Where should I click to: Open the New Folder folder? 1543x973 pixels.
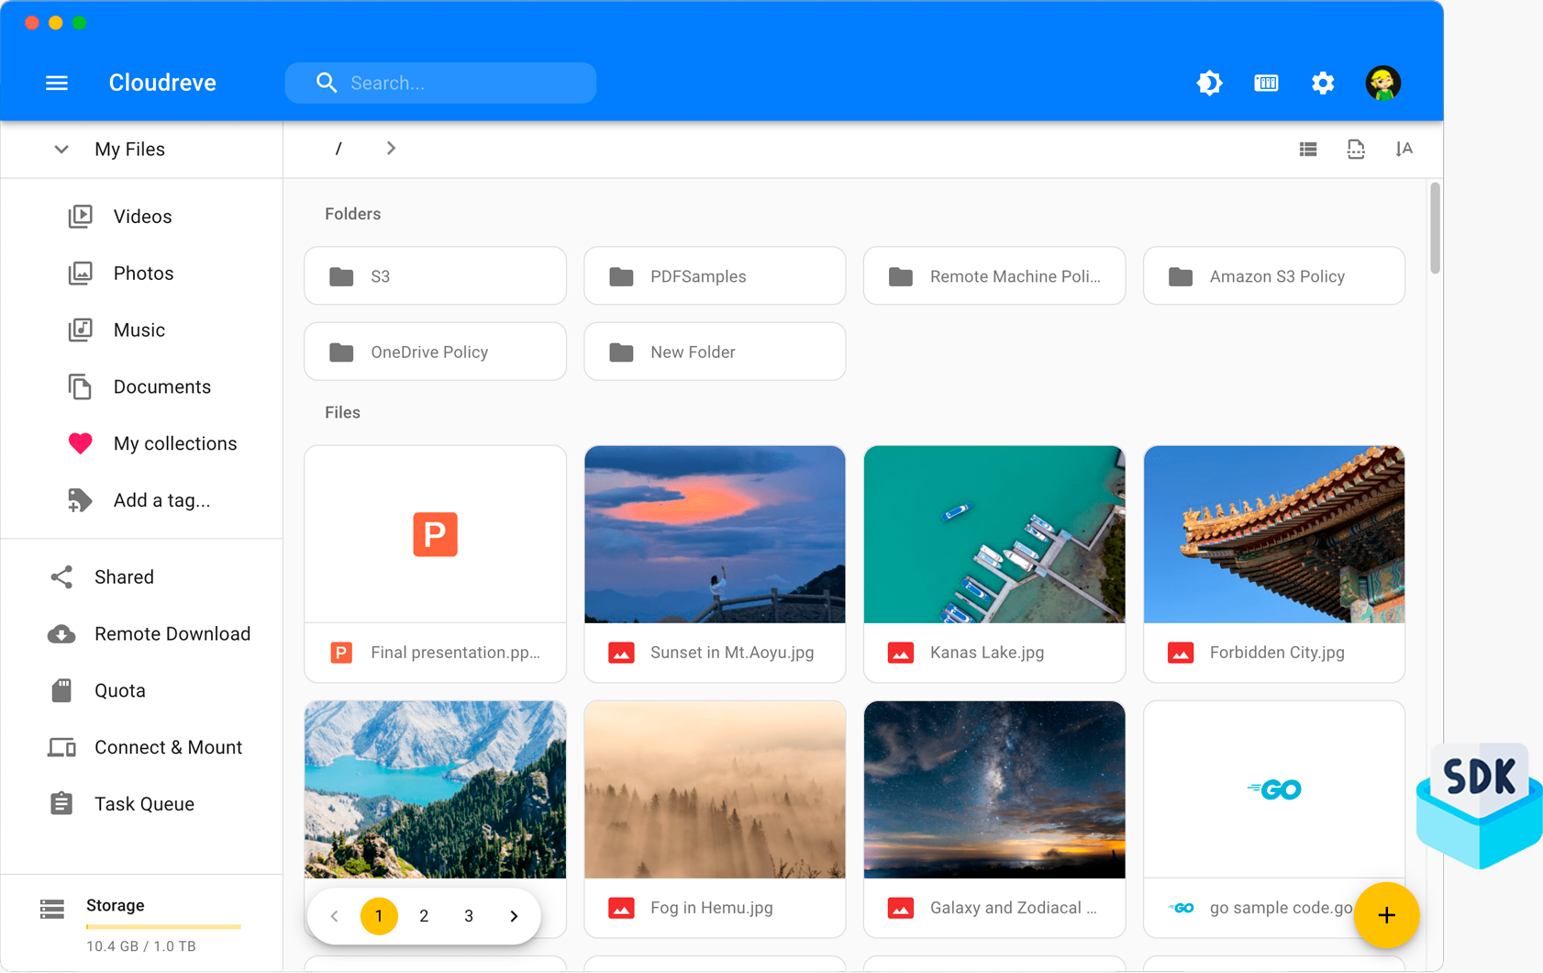click(x=715, y=352)
